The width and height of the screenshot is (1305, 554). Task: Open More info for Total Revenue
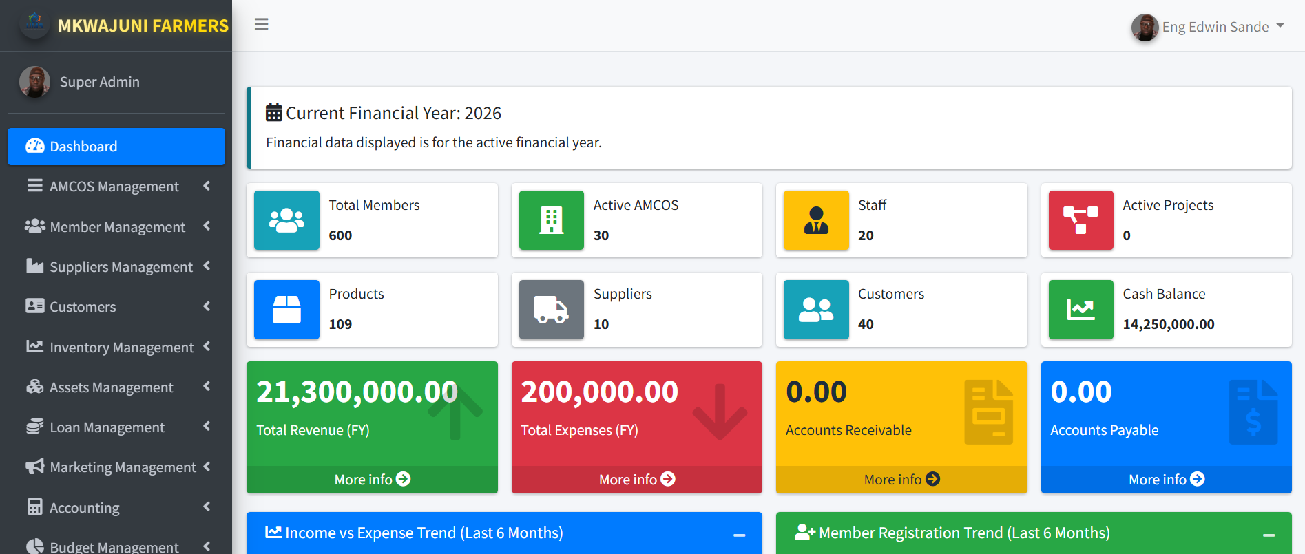pos(372,480)
